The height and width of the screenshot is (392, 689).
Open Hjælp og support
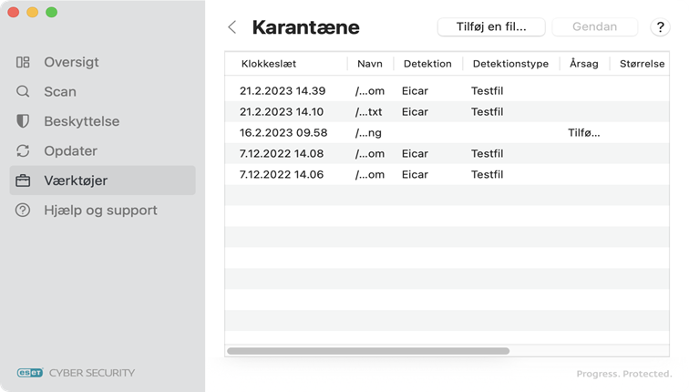tap(102, 210)
